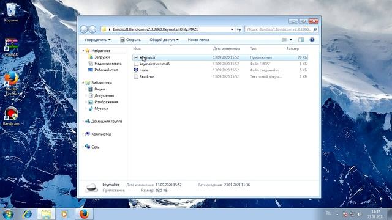The image size is (392, 220).
Task: Click Новая папка button
Action: coord(198,40)
